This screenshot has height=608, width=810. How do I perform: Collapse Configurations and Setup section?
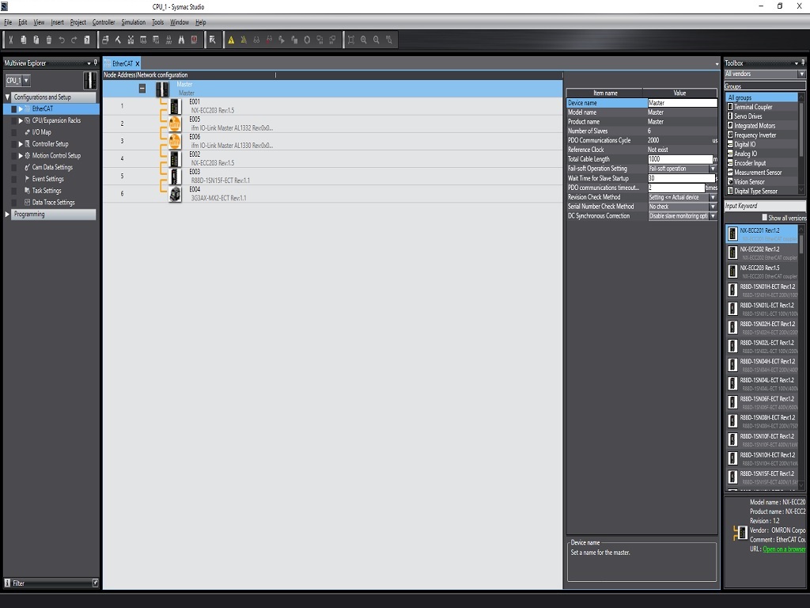coord(7,97)
